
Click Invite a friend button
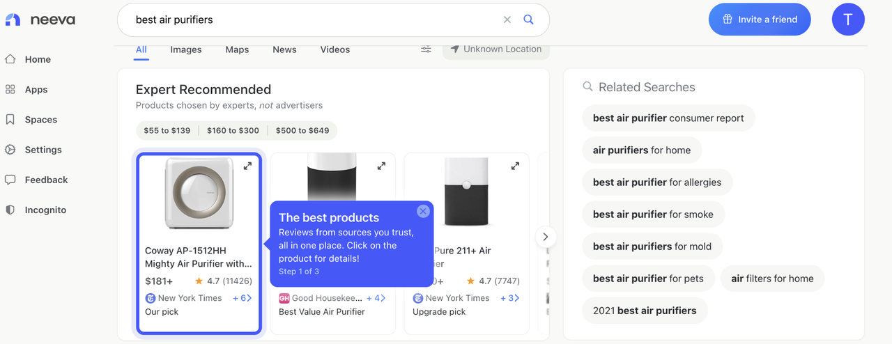click(760, 19)
